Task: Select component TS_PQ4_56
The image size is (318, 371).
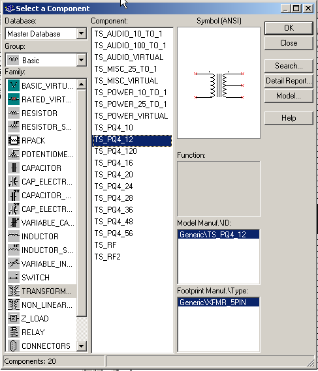Action: 114,233
